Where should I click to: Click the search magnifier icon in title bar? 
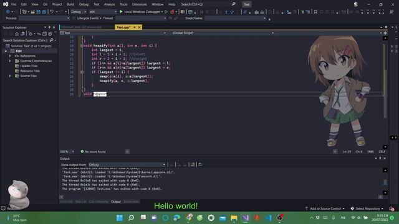click(x=233, y=4)
